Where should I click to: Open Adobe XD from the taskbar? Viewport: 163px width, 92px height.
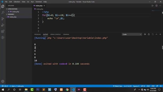[x=79, y=90]
